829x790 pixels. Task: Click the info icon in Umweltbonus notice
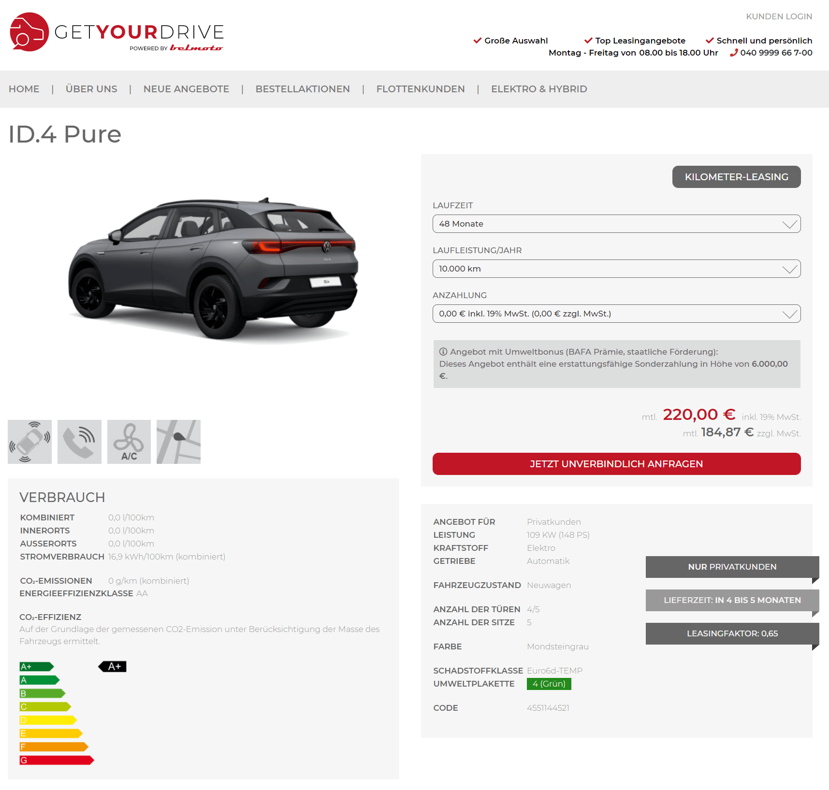pyautogui.click(x=443, y=352)
